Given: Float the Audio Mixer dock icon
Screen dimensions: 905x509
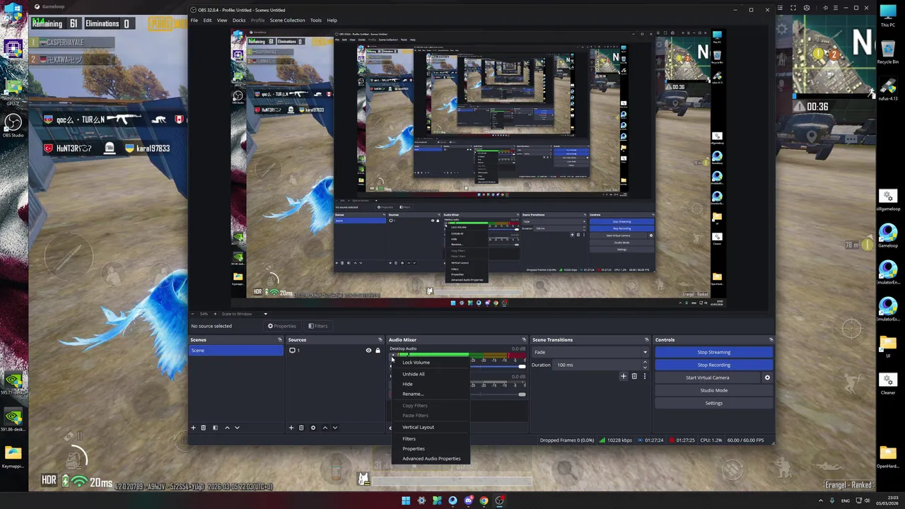Looking at the screenshot, I should [524, 340].
